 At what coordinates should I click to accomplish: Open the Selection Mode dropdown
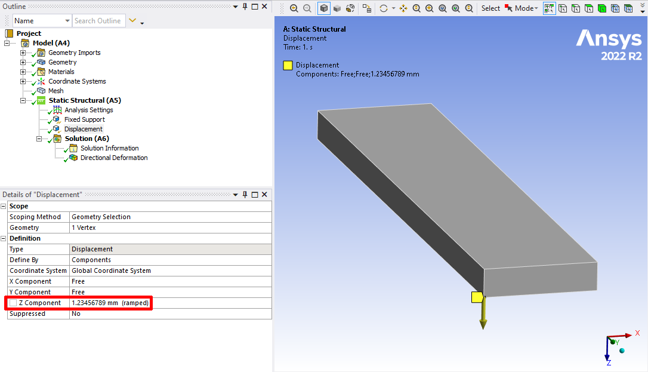[526, 8]
